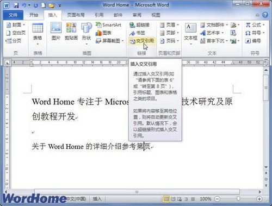Image resolution: width=272 pixels, height=206 pixels.
Task: Click the Undo arrow icon
Action: click(24, 5)
